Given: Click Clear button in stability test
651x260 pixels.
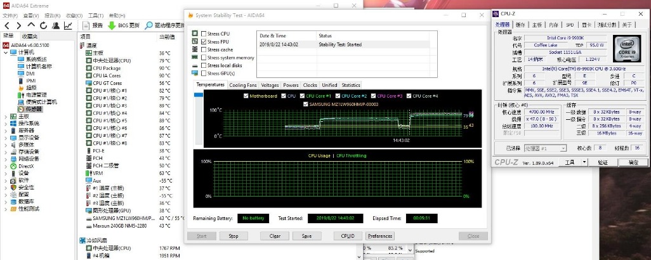Looking at the screenshot, I should (x=275, y=236).
